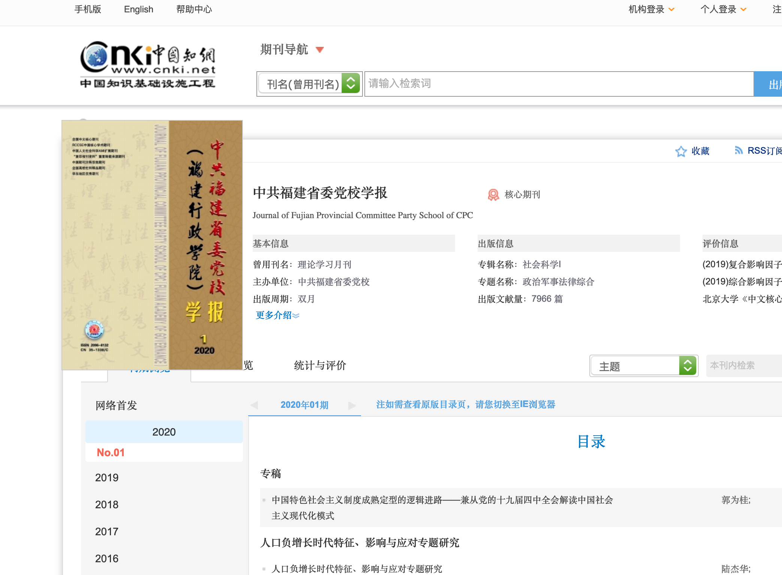Image resolution: width=782 pixels, height=575 pixels.
Task: Open the 主题 search type selector
Action: pos(644,366)
